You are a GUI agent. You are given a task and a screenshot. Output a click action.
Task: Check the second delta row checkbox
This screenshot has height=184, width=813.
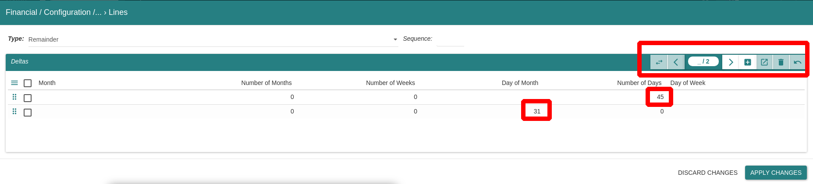(x=28, y=113)
